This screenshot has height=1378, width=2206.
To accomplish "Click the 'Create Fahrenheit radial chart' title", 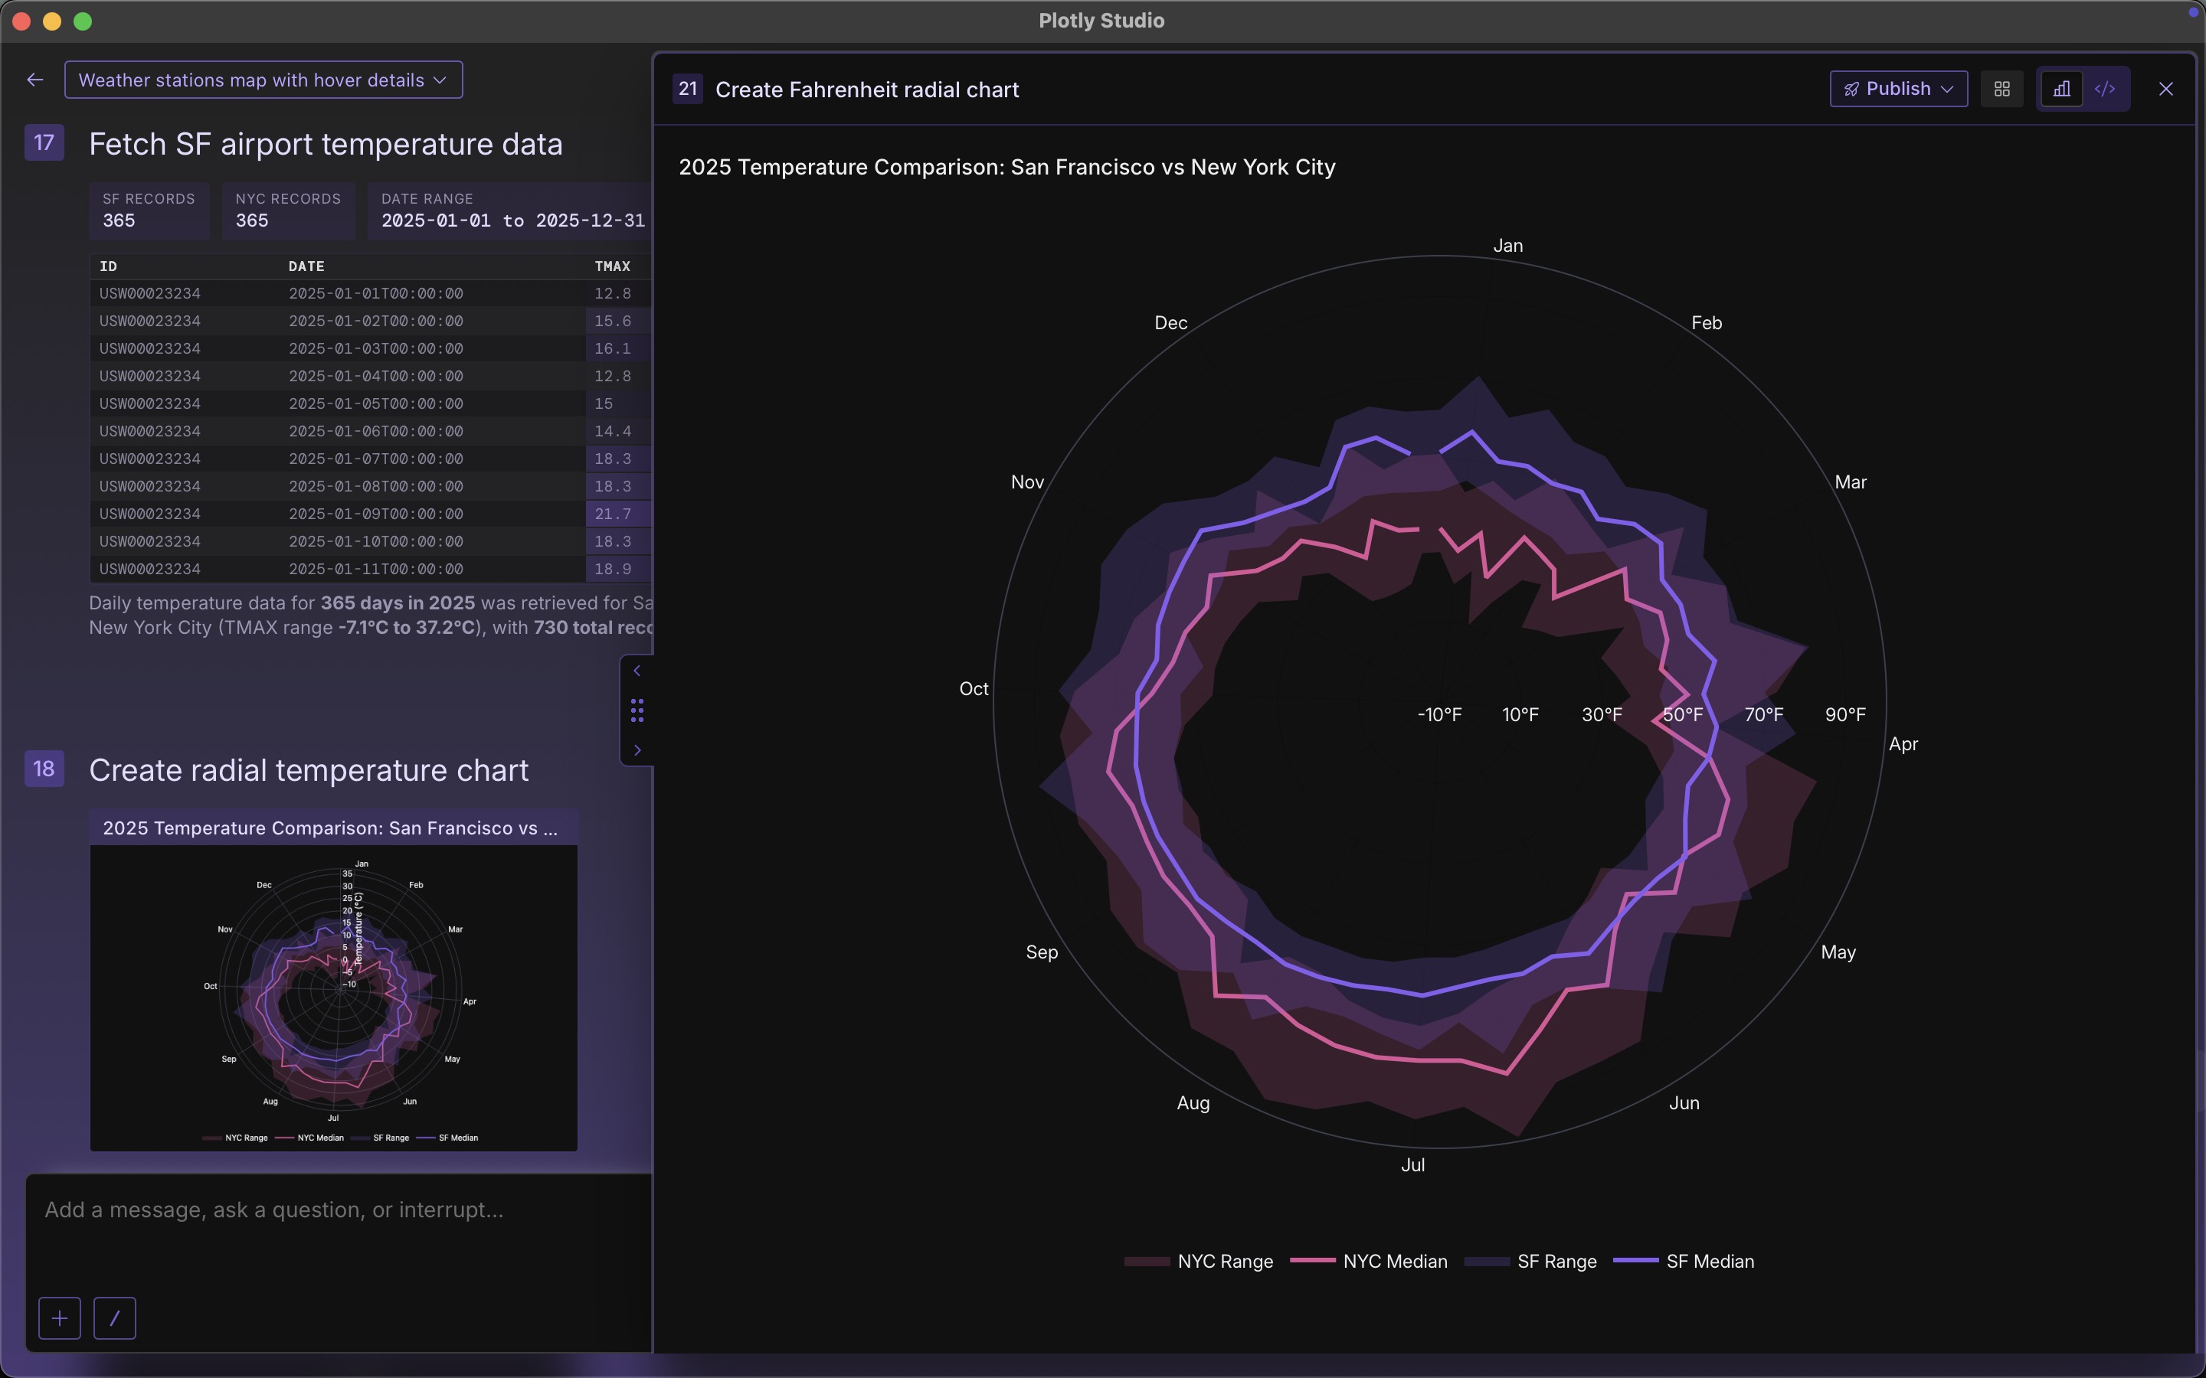I will 867,90.
